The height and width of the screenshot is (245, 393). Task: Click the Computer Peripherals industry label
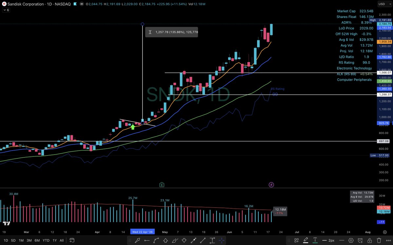click(x=354, y=80)
